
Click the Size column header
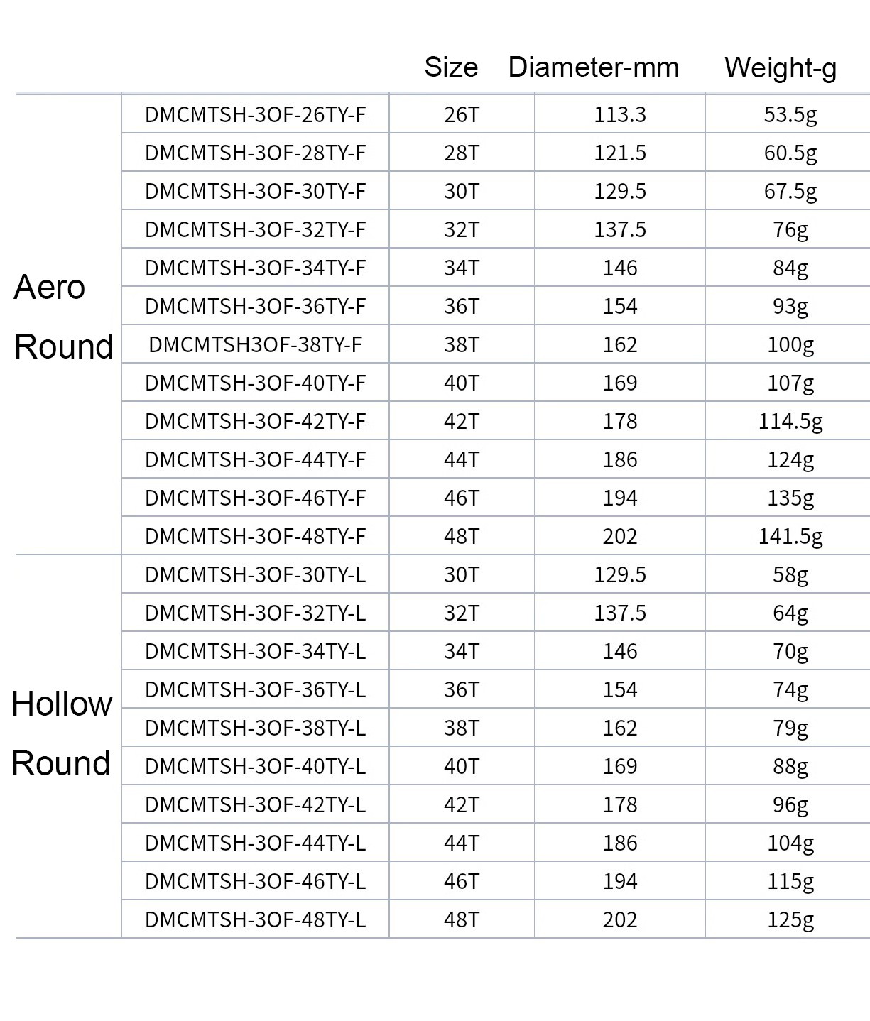pos(451,67)
